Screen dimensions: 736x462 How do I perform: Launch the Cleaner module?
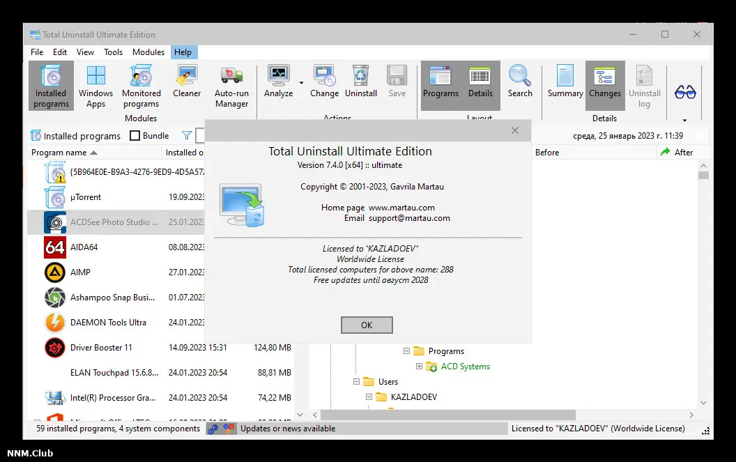[186, 84]
